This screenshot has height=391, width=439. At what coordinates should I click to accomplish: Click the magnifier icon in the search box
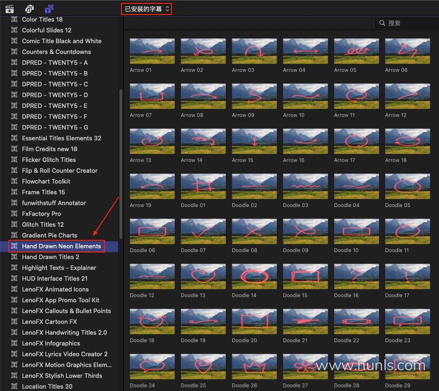click(382, 23)
